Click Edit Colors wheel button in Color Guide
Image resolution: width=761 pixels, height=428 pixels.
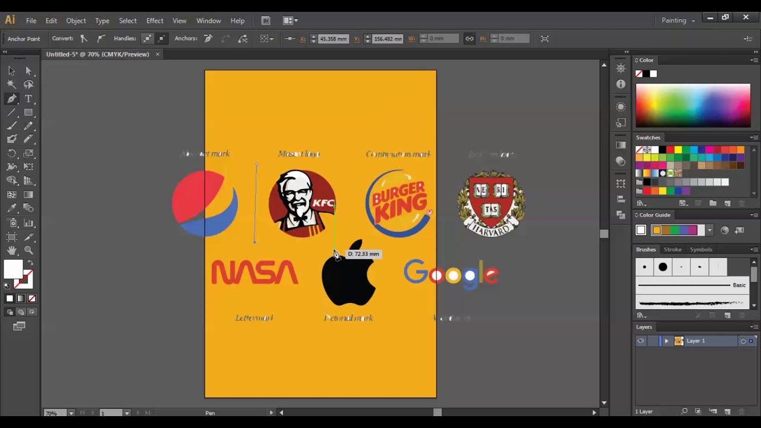pos(725,230)
